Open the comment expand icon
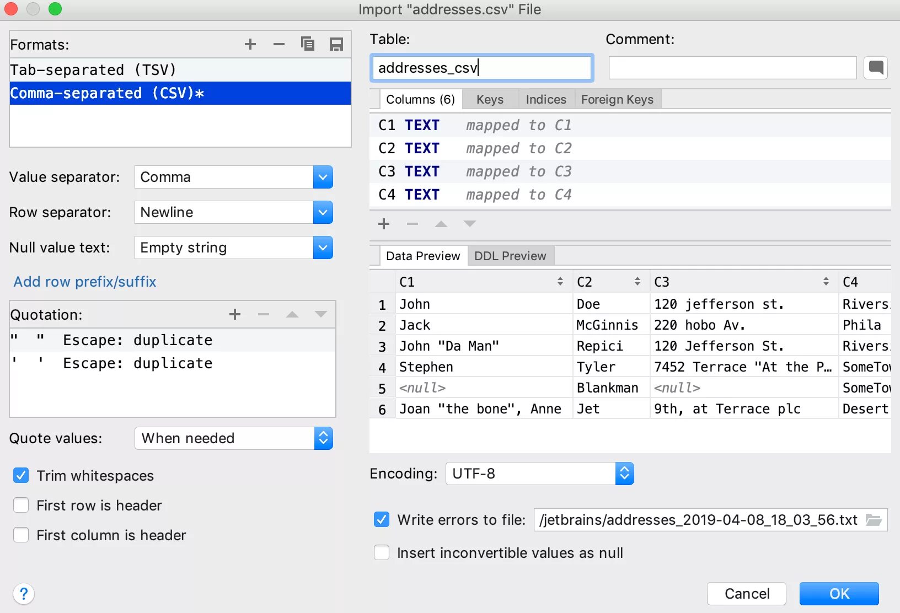This screenshot has height=613, width=900. (876, 68)
